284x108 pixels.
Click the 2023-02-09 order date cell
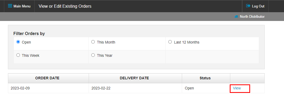[x=48, y=88]
